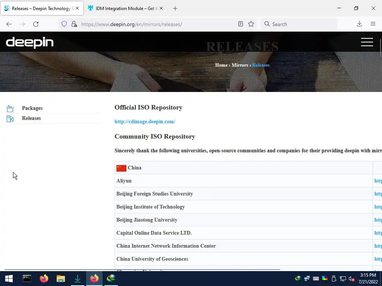Toggle reader view icon
The image size is (382, 286).
tap(241, 24)
